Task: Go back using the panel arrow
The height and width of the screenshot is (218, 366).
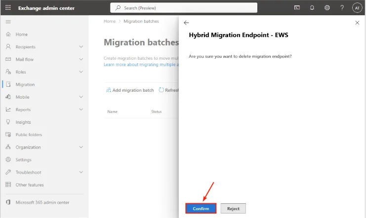Action: pyautogui.click(x=186, y=23)
